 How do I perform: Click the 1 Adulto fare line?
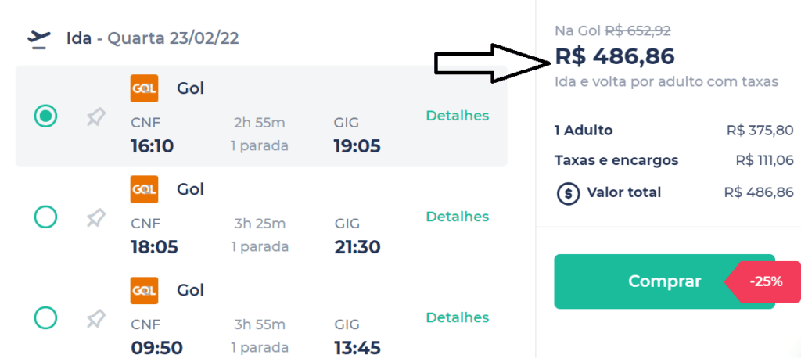point(673,131)
